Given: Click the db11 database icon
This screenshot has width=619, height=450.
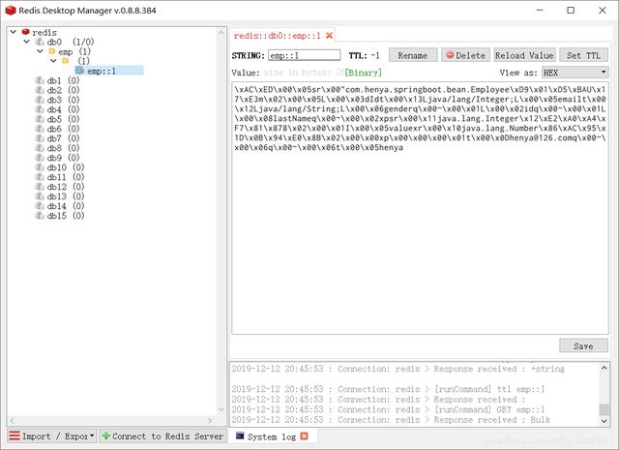Looking at the screenshot, I should (40, 177).
